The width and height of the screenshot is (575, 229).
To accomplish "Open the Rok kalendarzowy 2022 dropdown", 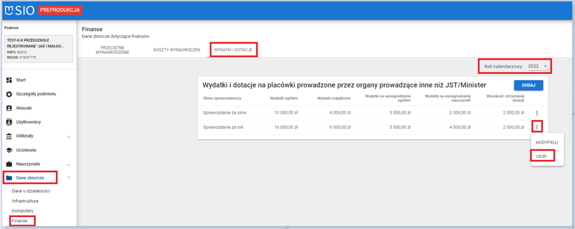I will click(537, 66).
